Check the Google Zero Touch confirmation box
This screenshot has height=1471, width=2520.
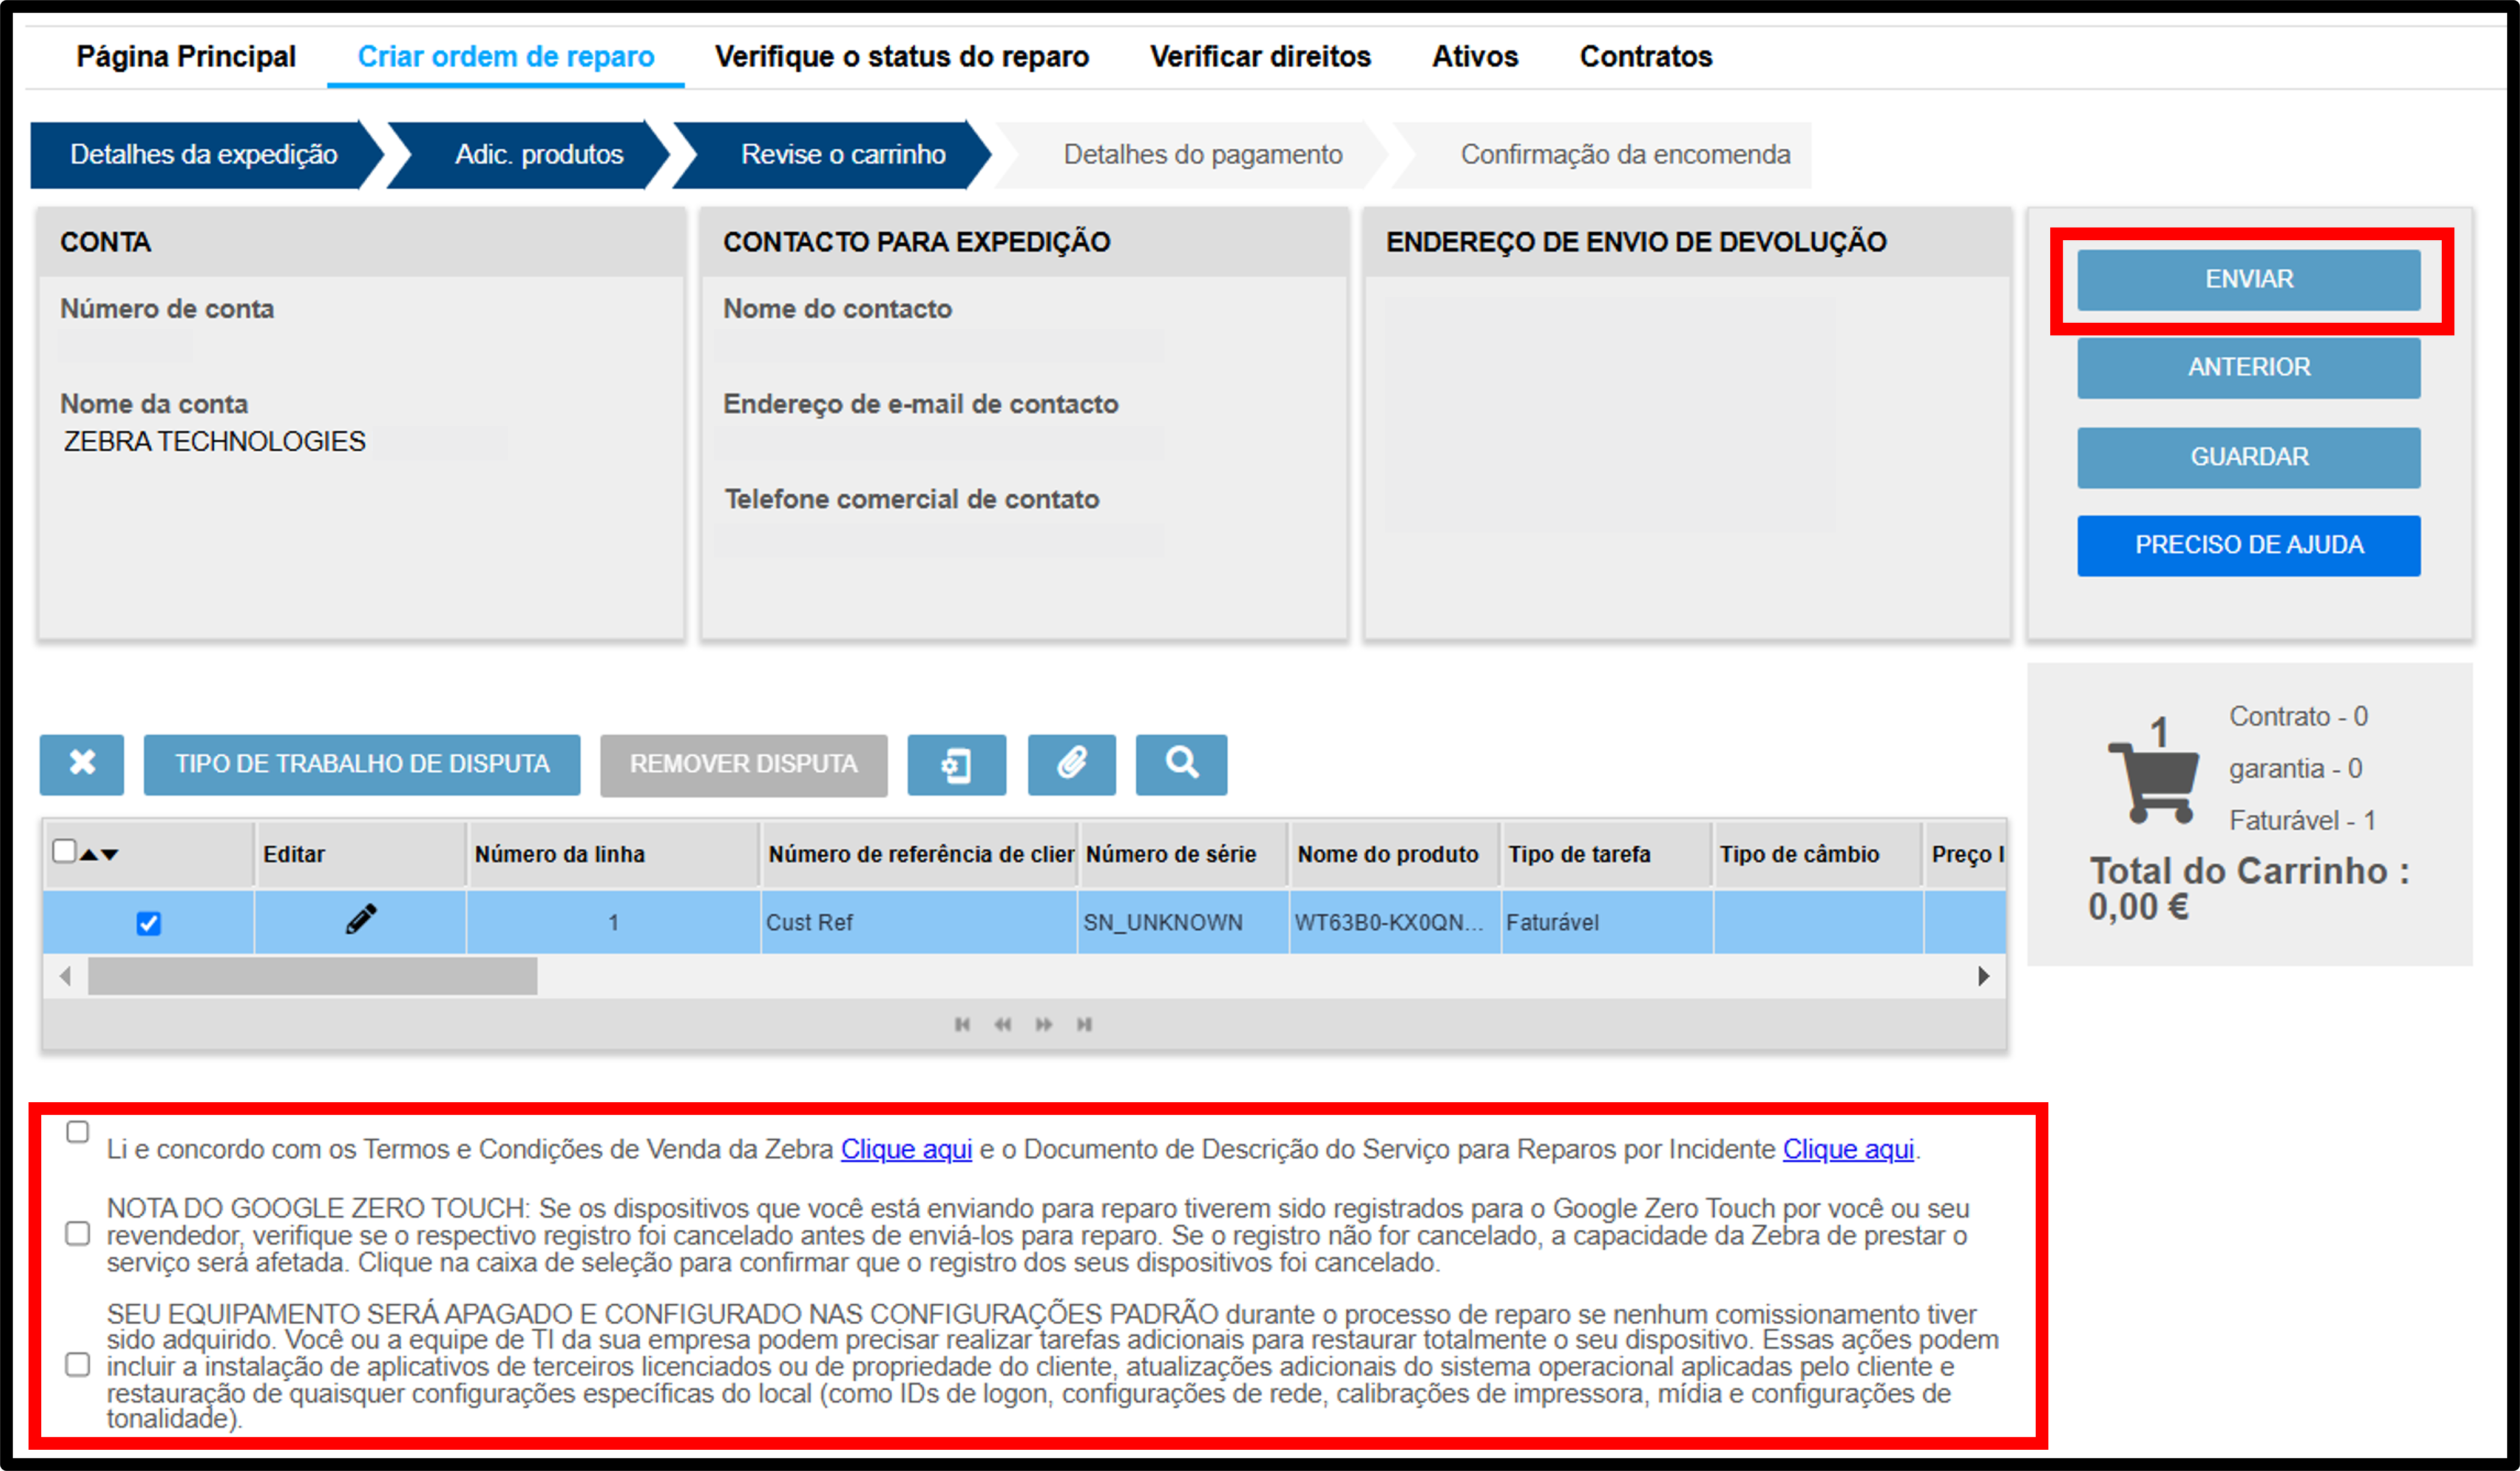pos(77,1234)
